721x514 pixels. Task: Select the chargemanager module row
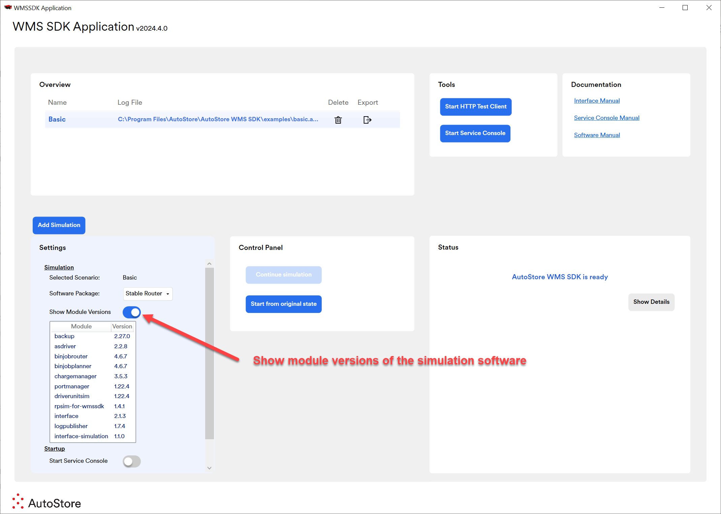[x=93, y=376]
